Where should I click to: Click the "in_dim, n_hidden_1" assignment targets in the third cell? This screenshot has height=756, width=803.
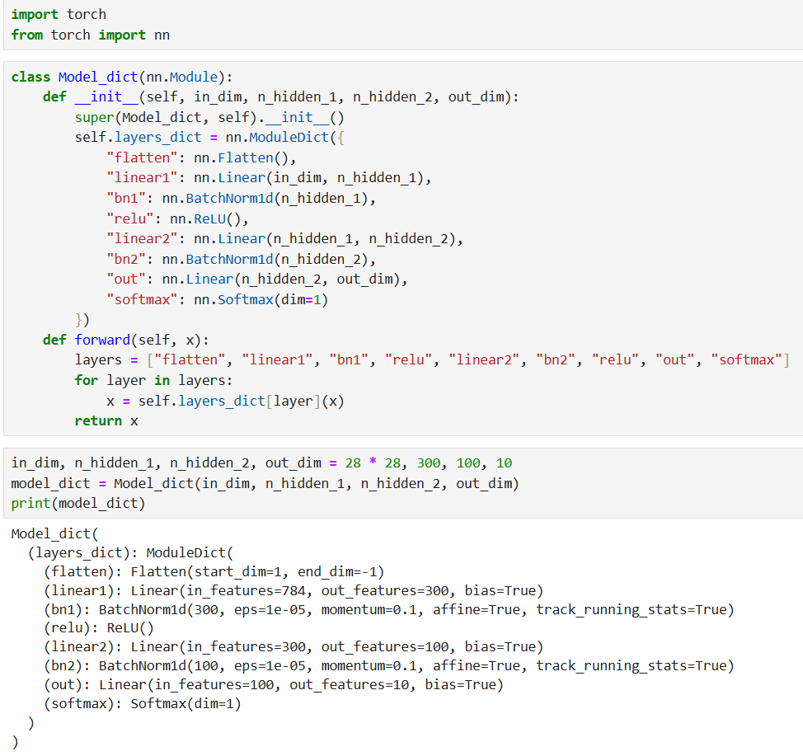point(82,463)
